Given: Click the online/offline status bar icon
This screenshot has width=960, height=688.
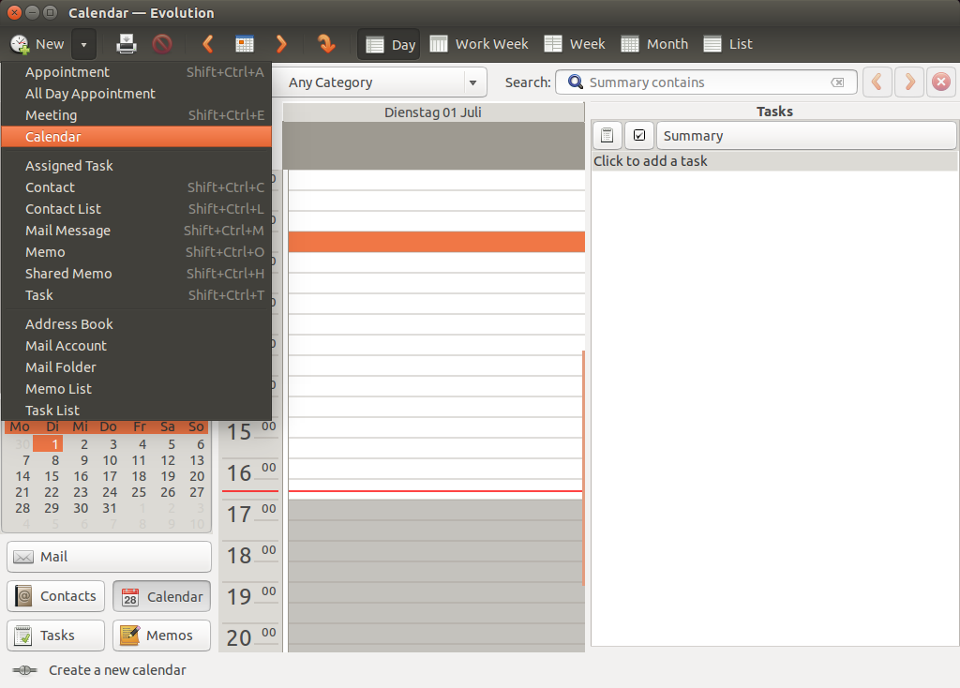Looking at the screenshot, I should 24,670.
